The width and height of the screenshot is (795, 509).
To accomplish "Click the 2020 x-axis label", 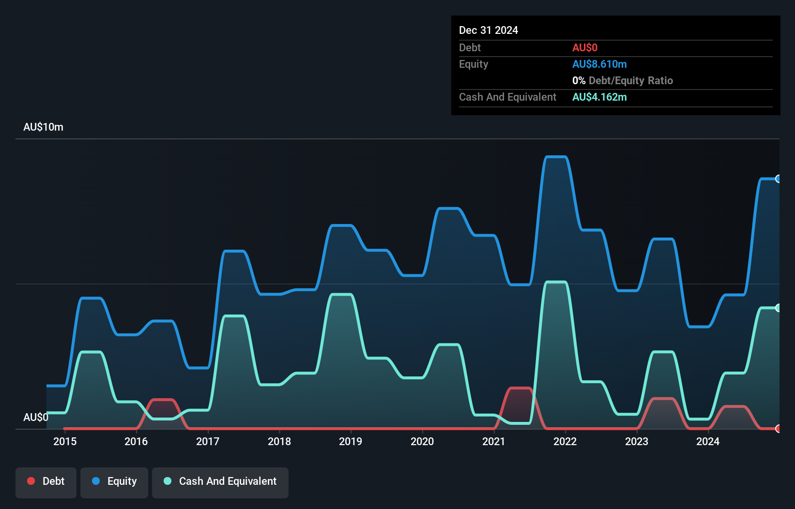I will 422,441.
